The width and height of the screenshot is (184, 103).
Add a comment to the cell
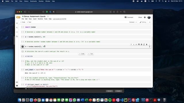click(x=139, y=45)
